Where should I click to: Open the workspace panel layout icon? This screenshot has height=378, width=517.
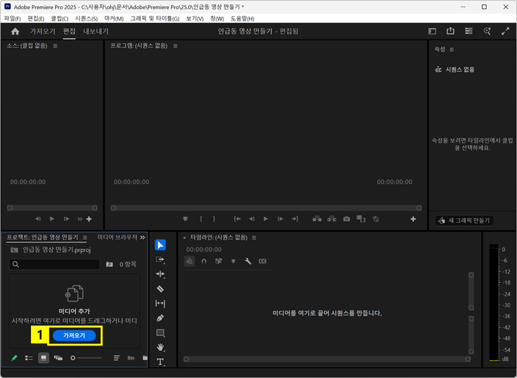[432, 31]
